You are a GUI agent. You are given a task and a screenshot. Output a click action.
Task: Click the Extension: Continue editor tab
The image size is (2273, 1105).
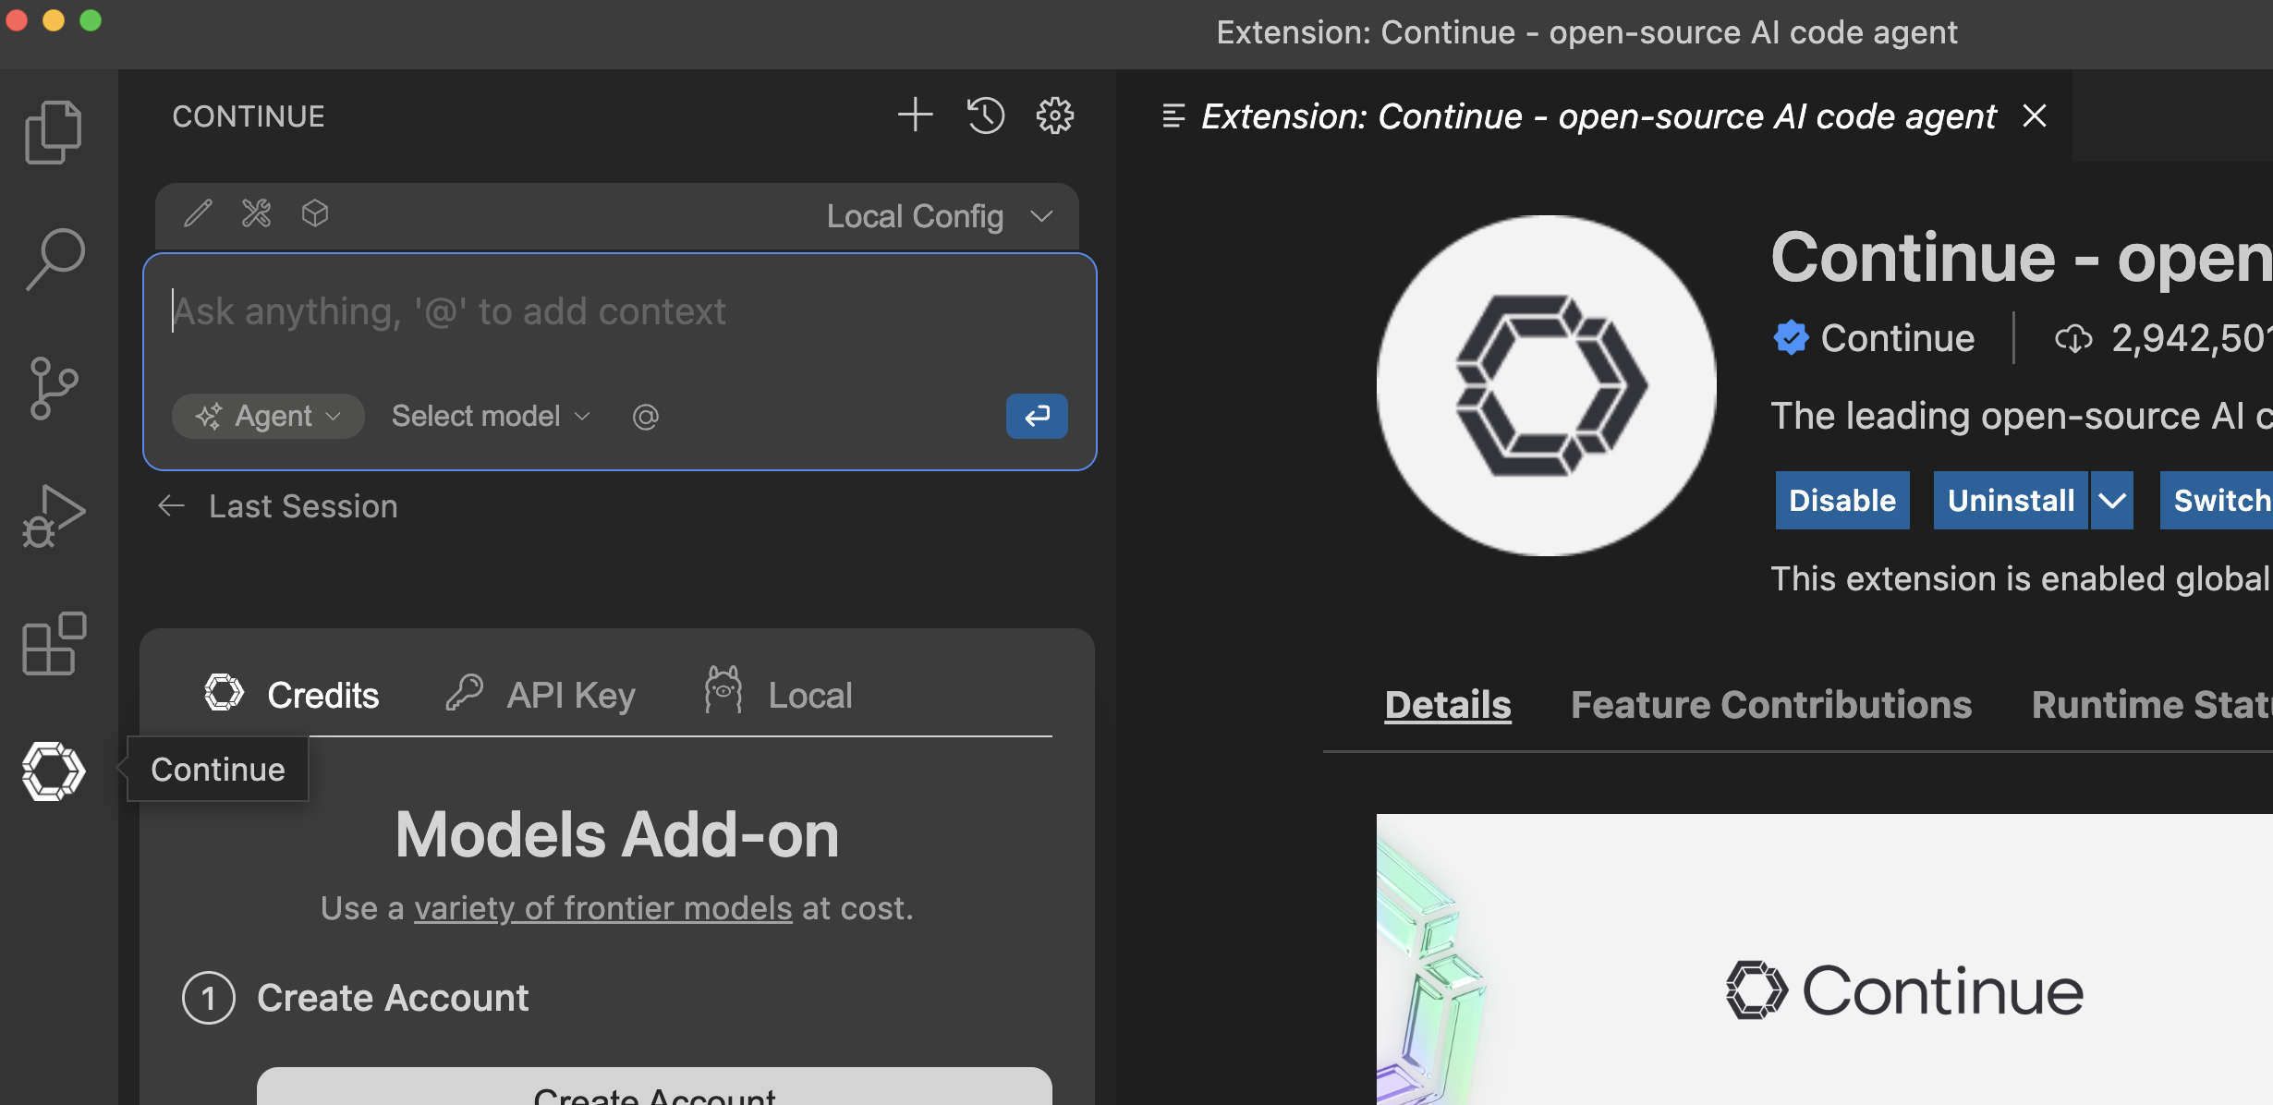(1596, 116)
